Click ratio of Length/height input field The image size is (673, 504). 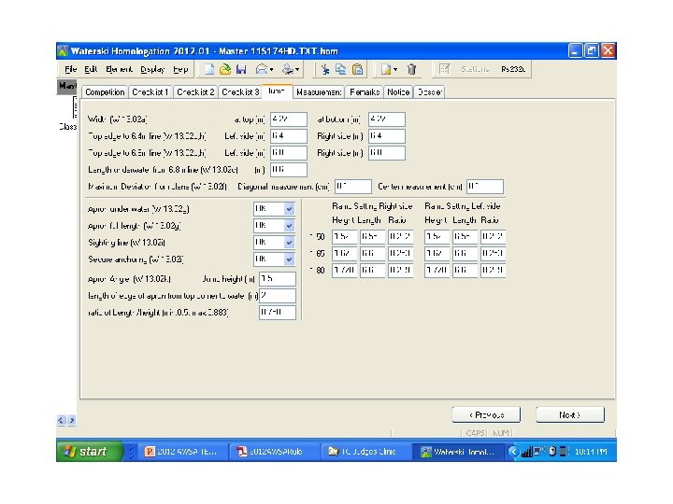tap(278, 313)
